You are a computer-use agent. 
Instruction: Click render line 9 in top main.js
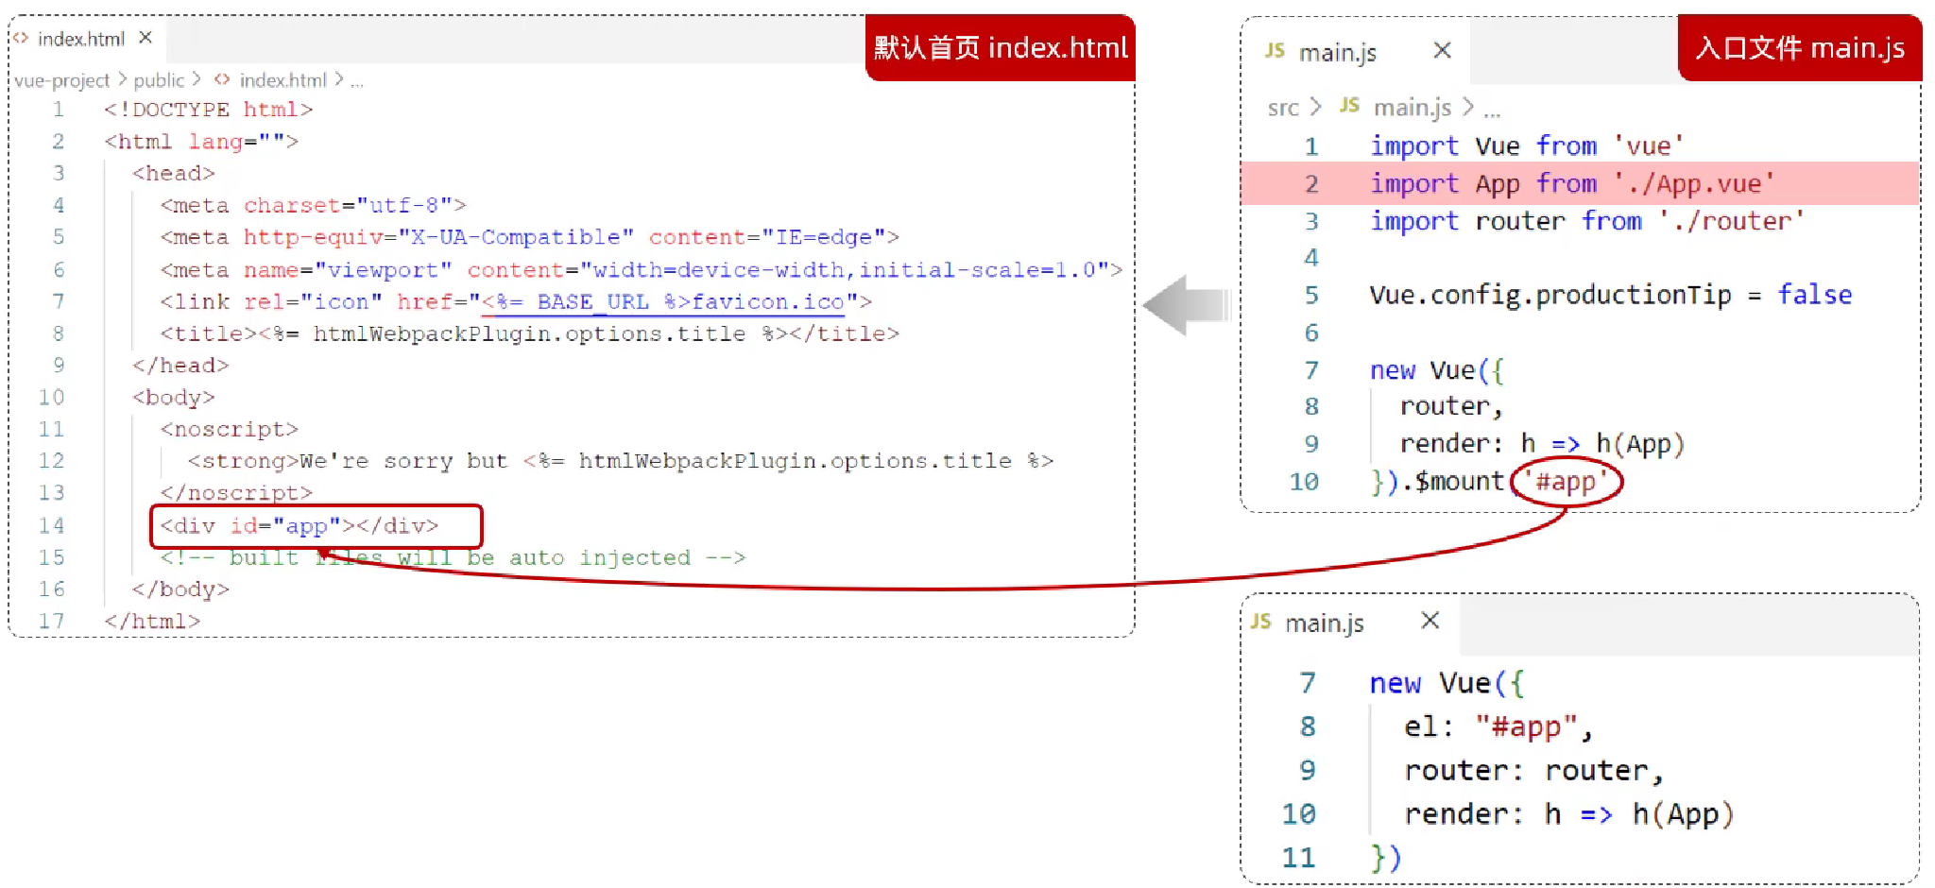1542,444
